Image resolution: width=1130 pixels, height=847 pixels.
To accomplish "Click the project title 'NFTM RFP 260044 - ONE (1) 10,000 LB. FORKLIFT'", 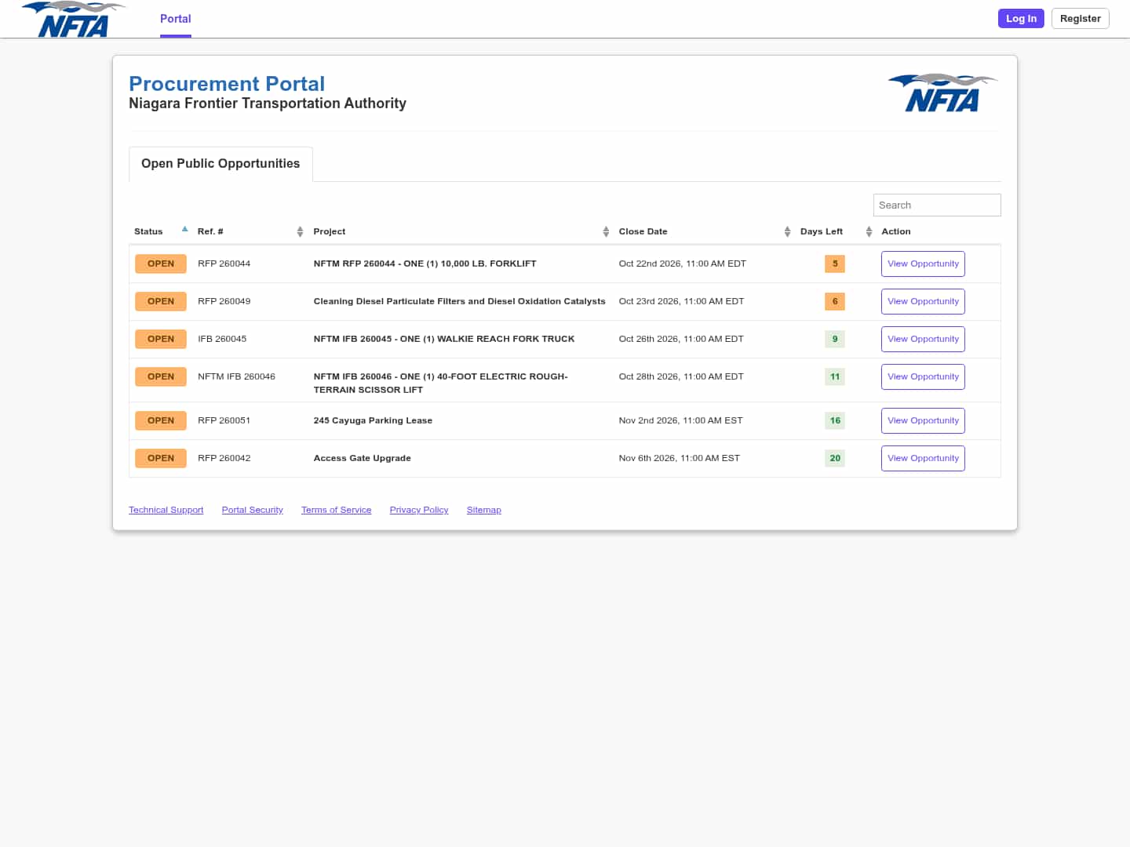I will pyautogui.click(x=425, y=264).
